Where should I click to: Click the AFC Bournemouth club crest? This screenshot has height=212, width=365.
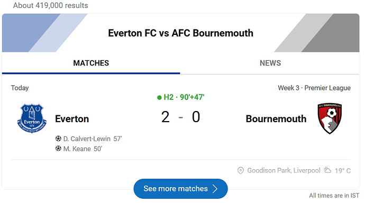tap(330, 118)
